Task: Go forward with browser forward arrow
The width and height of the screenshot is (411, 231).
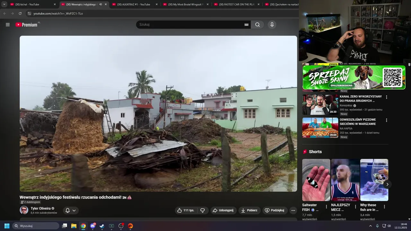Action: (12, 13)
